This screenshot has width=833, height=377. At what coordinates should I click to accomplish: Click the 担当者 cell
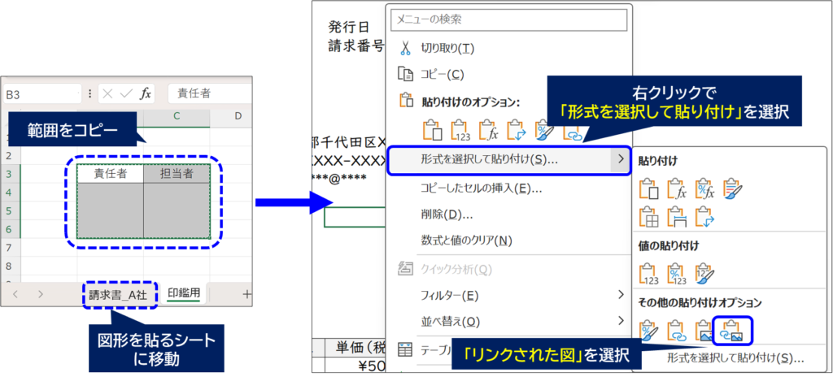click(x=177, y=174)
